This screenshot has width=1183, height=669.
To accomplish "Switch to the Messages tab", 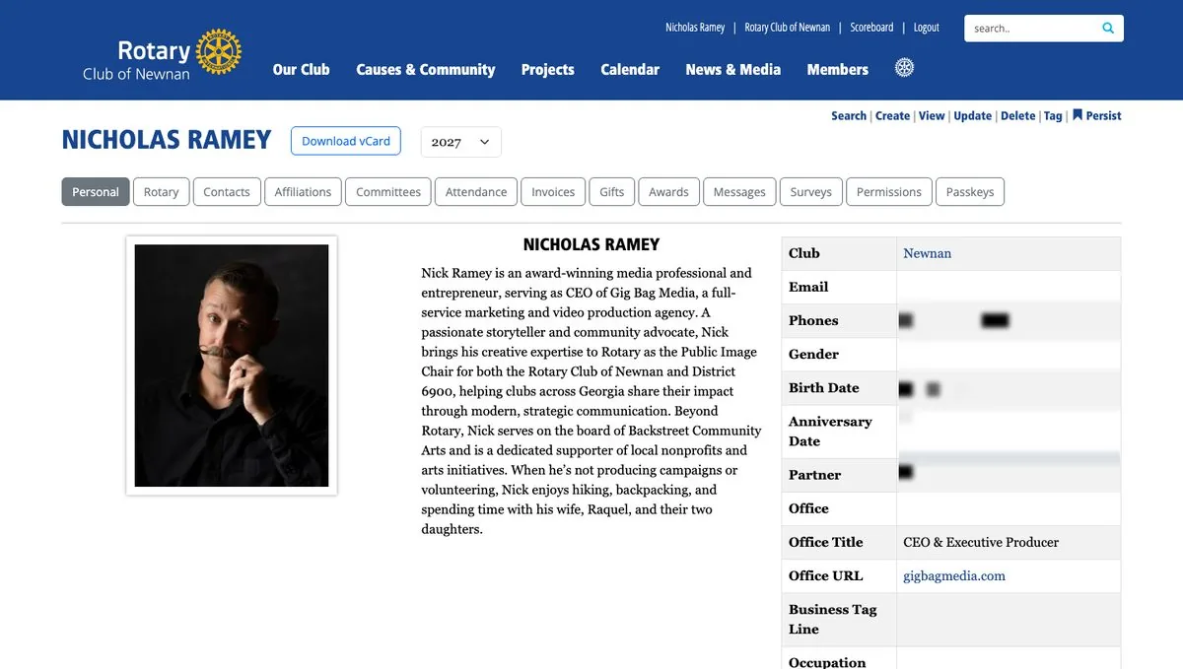I will coord(739,191).
